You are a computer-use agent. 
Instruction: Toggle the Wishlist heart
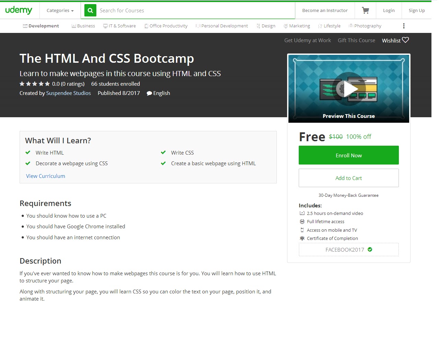point(405,40)
